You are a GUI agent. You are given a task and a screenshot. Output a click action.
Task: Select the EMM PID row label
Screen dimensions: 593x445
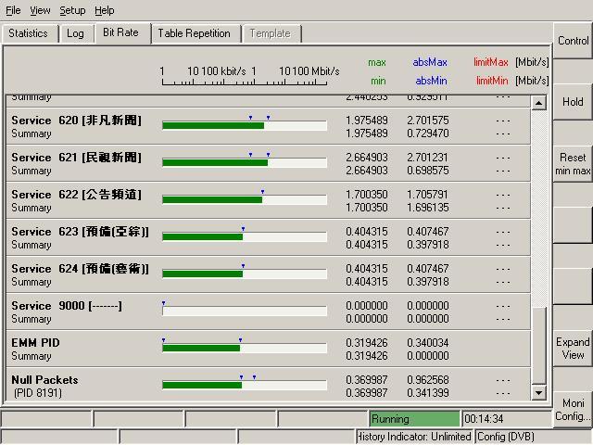(x=35, y=343)
